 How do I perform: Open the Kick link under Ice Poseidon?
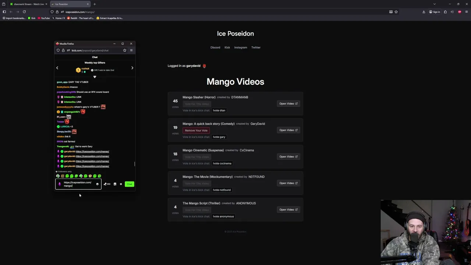[x=227, y=47]
